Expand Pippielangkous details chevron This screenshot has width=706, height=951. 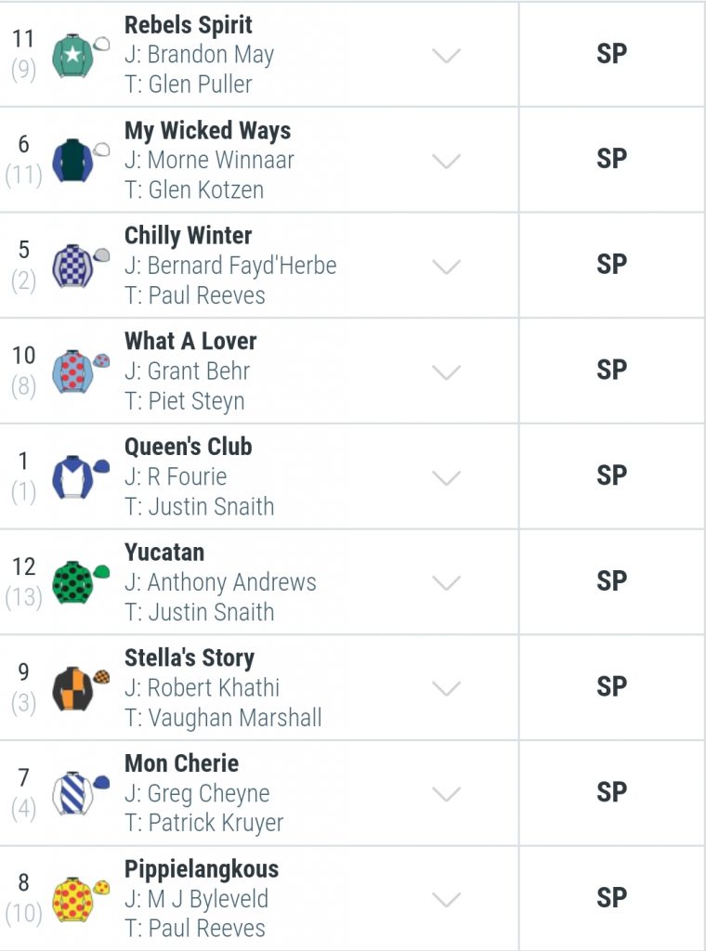447,900
